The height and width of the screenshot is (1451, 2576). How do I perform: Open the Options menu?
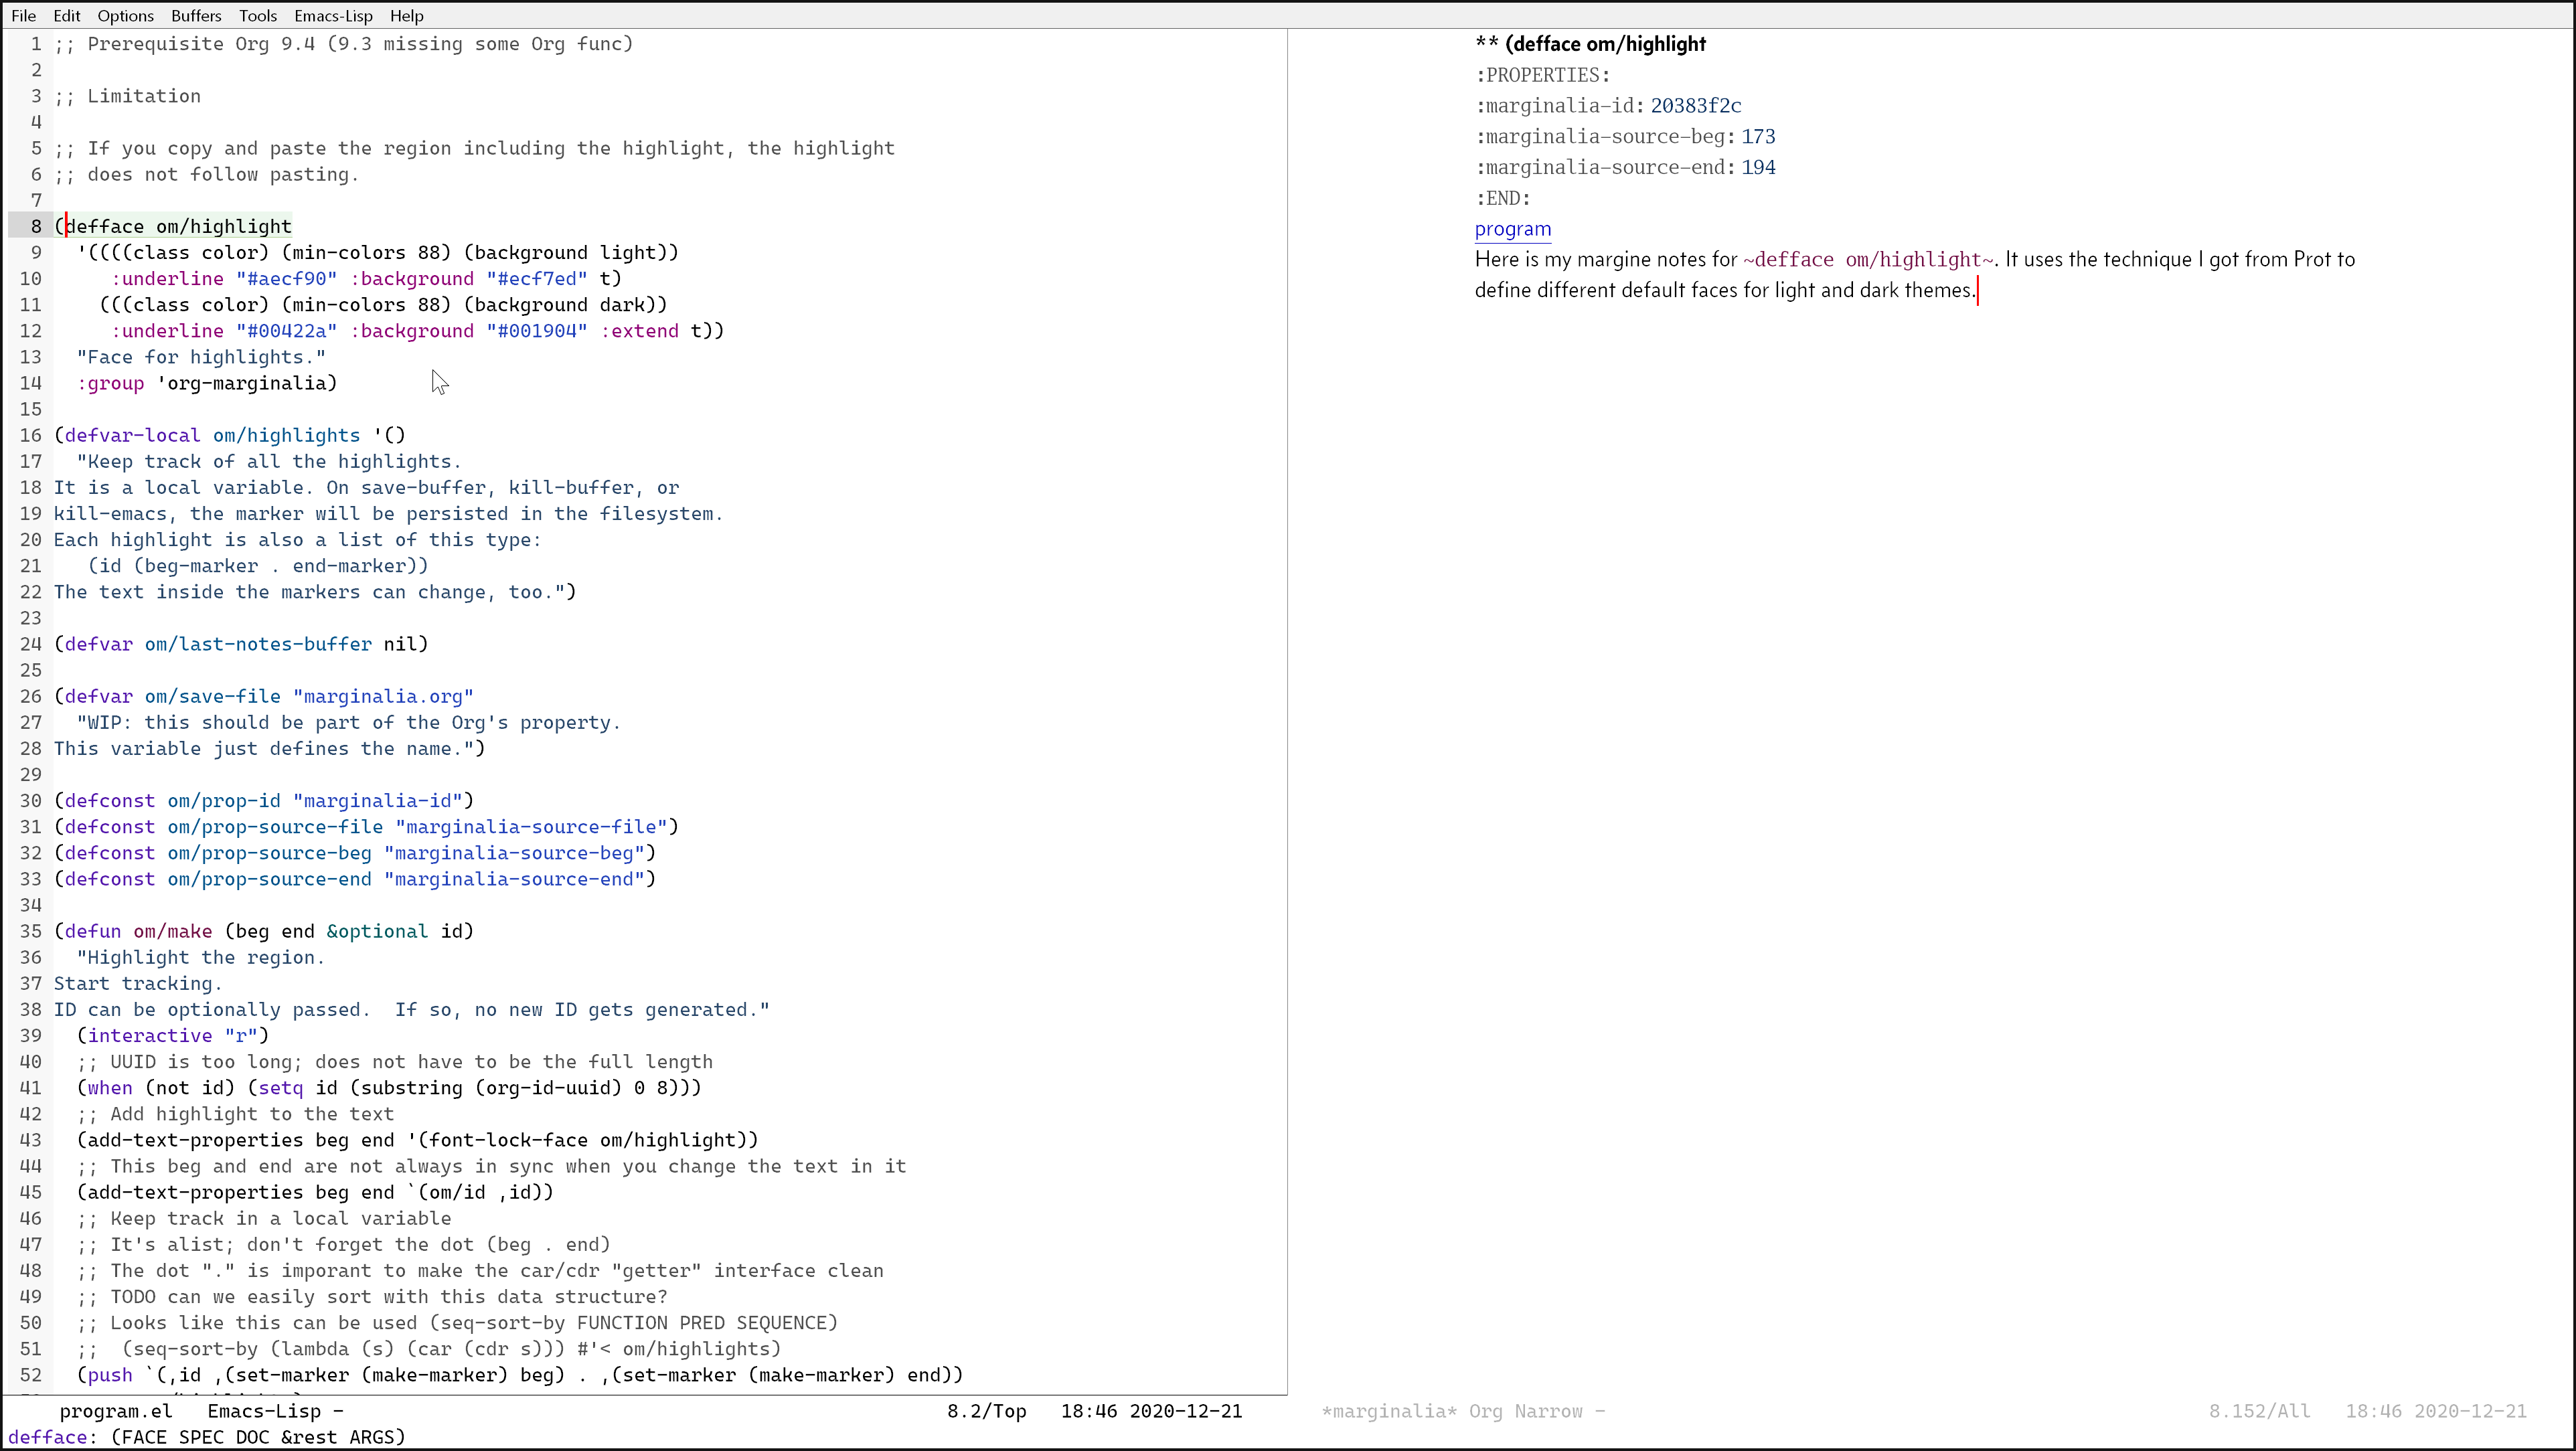click(125, 16)
